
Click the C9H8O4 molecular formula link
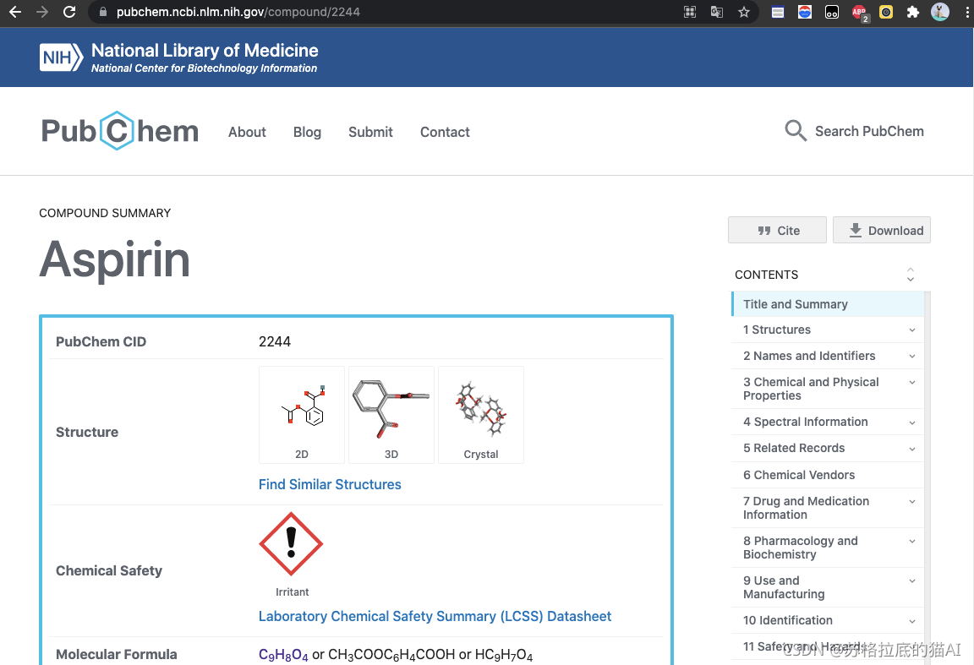283,655
